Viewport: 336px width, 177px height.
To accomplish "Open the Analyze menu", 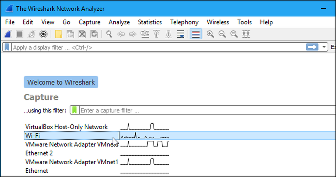I will coord(119,22).
